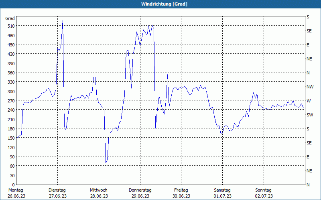321x200 pixels.
Task: Click the 330 value on left axis
Action: coord(11,82)
